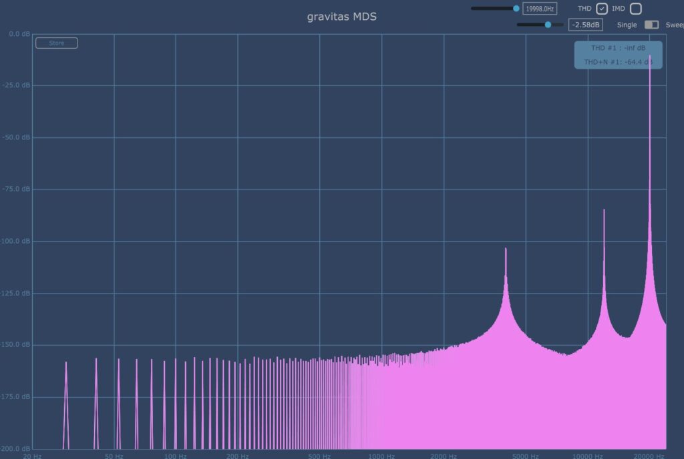This screenshot has height=459, width=684.
Task: Toggle the Single/Sweep mode switch
Action: pyautogui.click(x=651, y=25)
